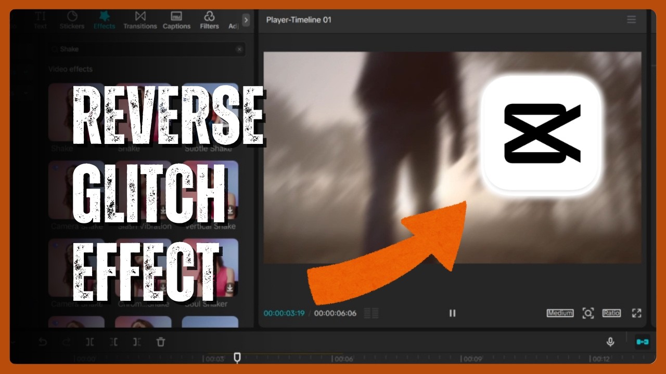This screenshot has height=374, width=666.
Task: Select the Subtle Shake effect thumbnail
Action: [x=210, y=112]
